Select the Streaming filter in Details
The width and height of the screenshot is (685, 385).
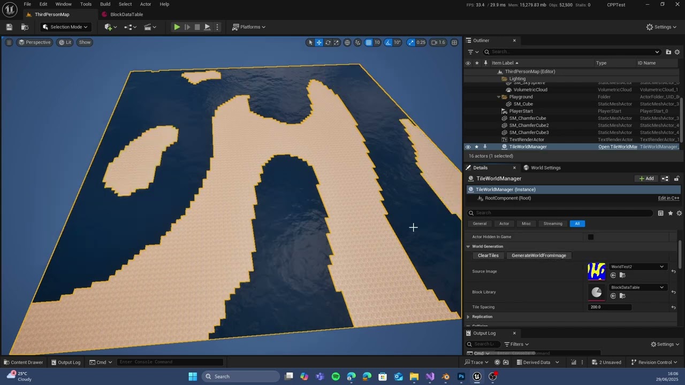[x=553, y=224]
